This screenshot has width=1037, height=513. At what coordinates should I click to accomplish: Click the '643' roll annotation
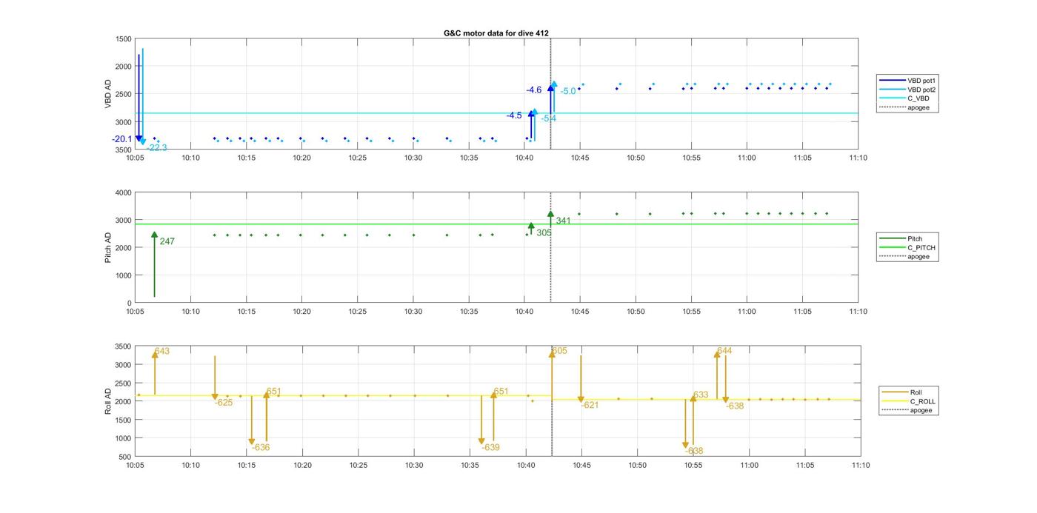(x=161, y=352)
